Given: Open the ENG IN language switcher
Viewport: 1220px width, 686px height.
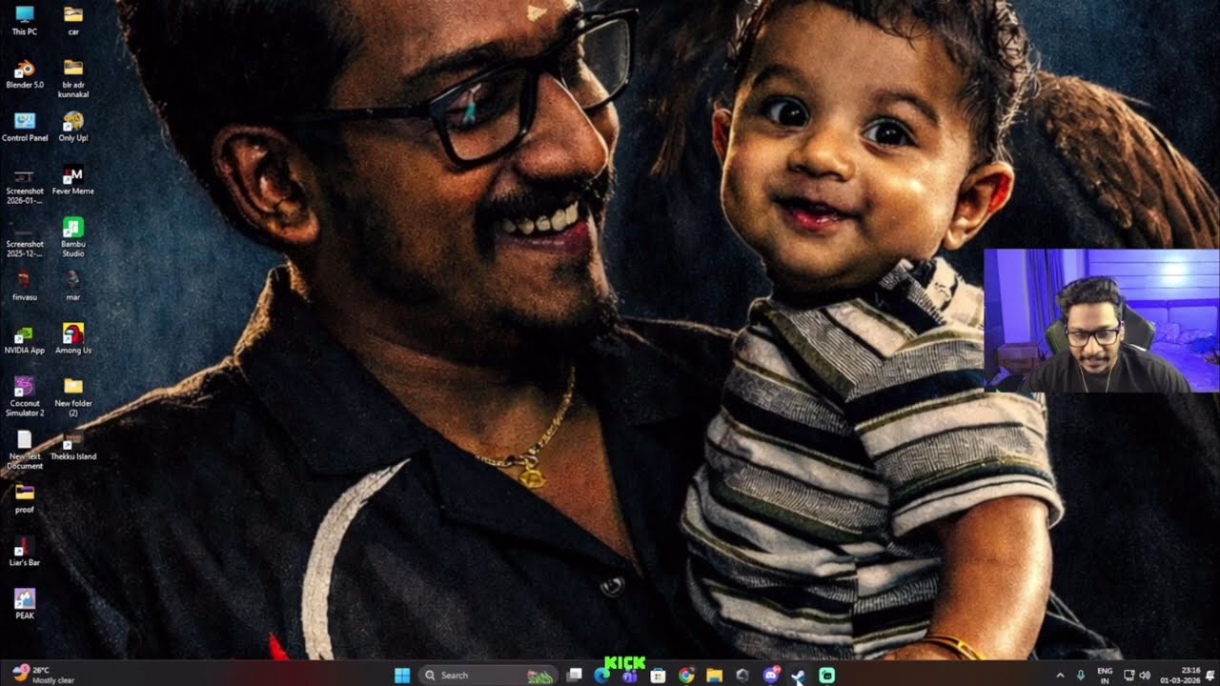Looking at the screenshot, I should 1105,676.
